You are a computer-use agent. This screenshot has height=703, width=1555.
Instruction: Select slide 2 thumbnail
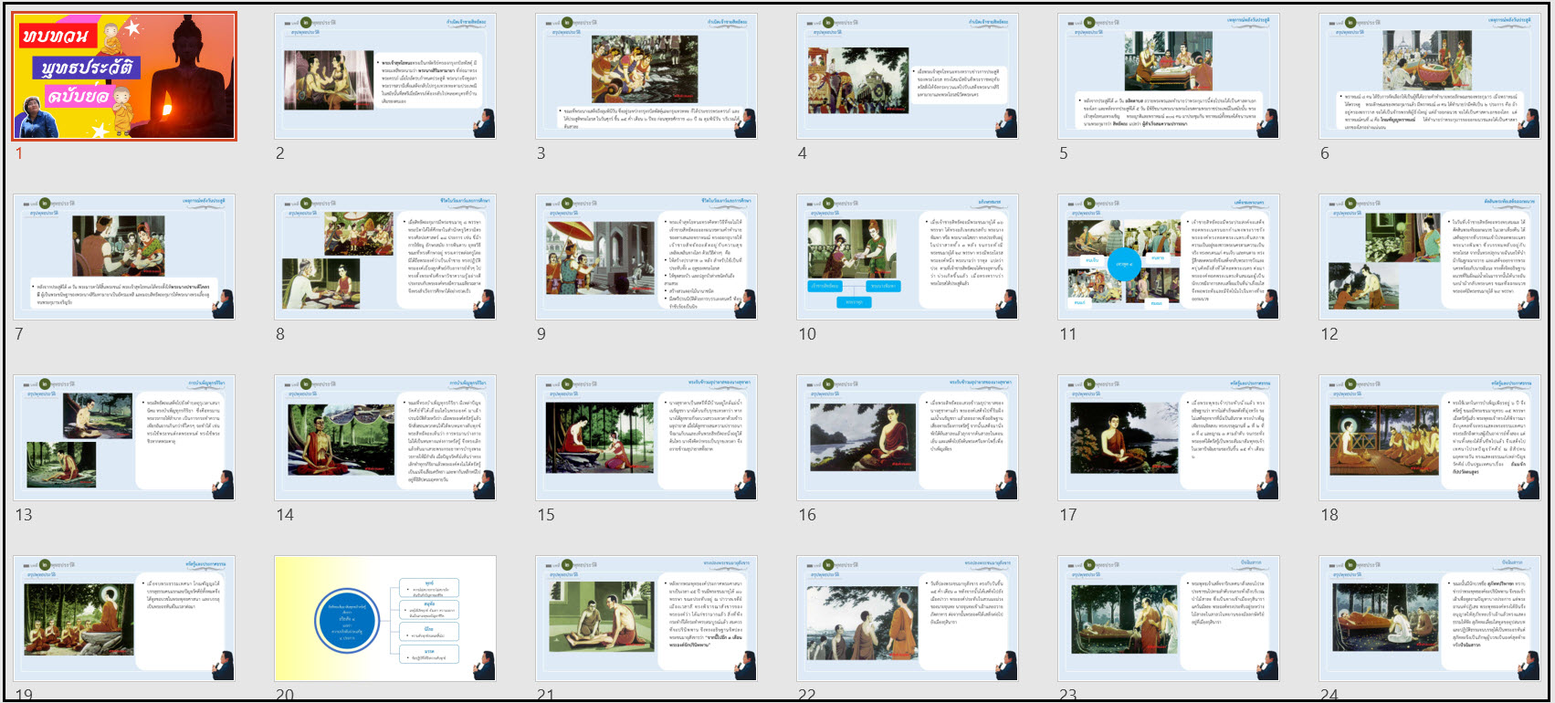pos(385,76)
